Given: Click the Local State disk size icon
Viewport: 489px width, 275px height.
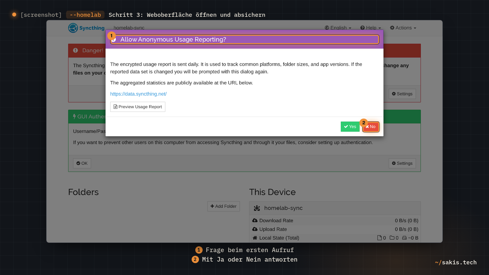Looking at the screenshot, I should pos(404,238).
